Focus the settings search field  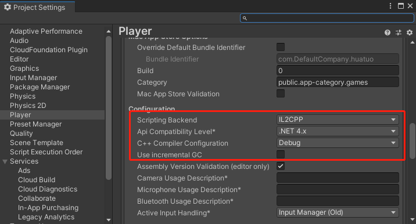click(x=327, y=18)
